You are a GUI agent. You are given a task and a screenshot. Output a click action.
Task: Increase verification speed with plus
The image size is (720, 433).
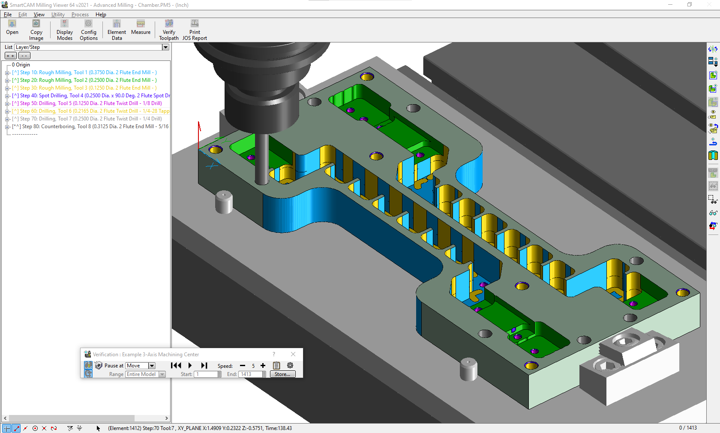(263, 366)
